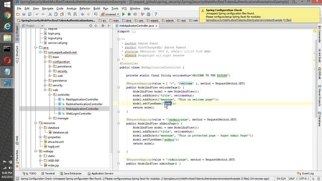Open the Project panel gear settings
This screenshot has height=181, width=322.
tap(103, 26)
